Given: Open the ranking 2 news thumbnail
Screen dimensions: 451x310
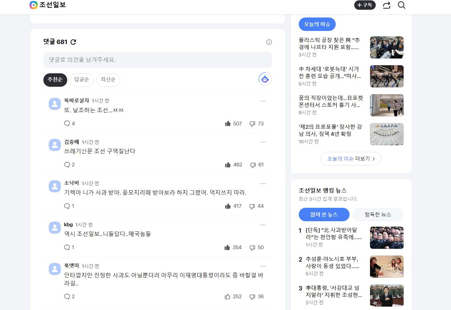Looking at the screenshot, I should 387,267.
